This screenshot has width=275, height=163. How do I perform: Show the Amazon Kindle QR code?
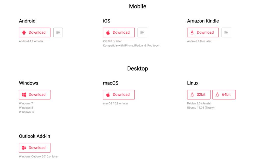click(226, 33)
